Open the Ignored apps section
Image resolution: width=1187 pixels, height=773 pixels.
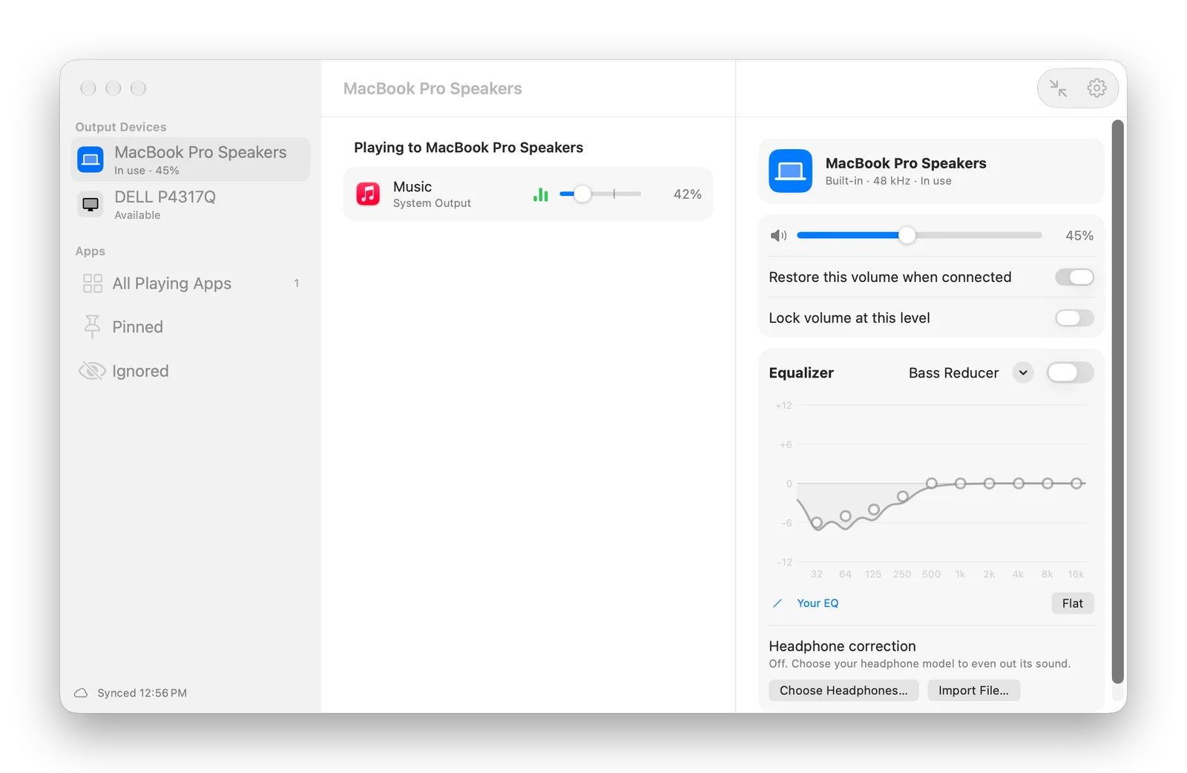(191, 370)
